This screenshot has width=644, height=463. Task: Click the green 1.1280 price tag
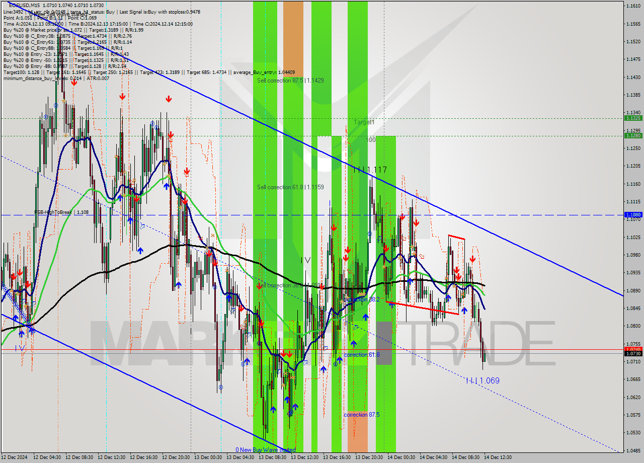(x=633, y=135)
